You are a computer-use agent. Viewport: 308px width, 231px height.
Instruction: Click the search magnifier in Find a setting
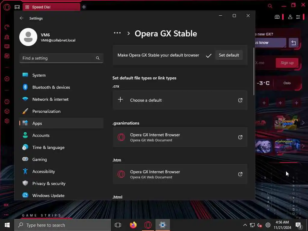[98, 58]
